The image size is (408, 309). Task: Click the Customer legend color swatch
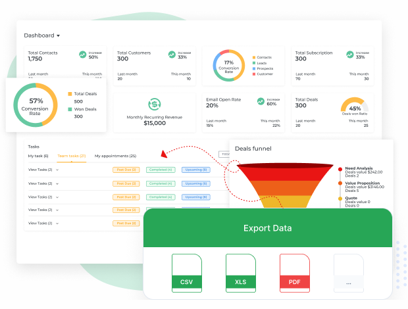click(254, 74)
